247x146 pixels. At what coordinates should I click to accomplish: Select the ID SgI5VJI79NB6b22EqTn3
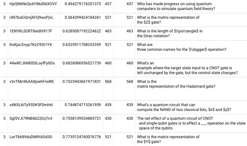pos(31,118)
